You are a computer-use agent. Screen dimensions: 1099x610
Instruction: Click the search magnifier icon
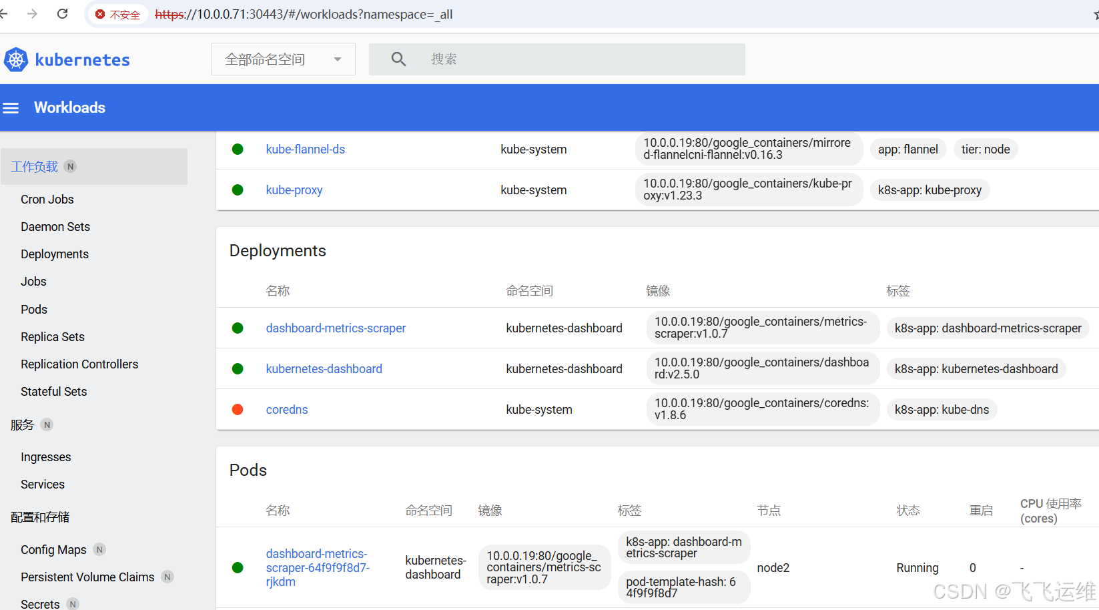398,59
